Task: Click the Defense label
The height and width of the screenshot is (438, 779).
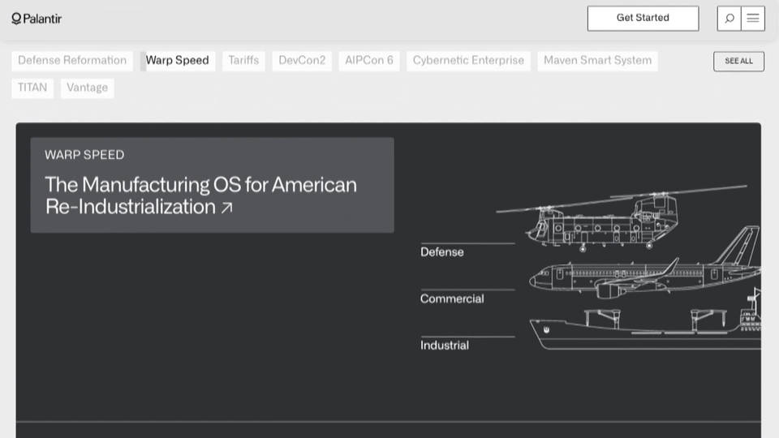Action: click(x=442, y=252)
